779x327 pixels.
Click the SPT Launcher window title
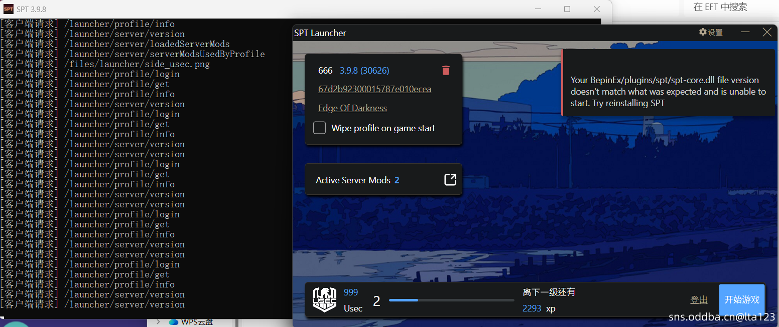(x=320, y=33)
